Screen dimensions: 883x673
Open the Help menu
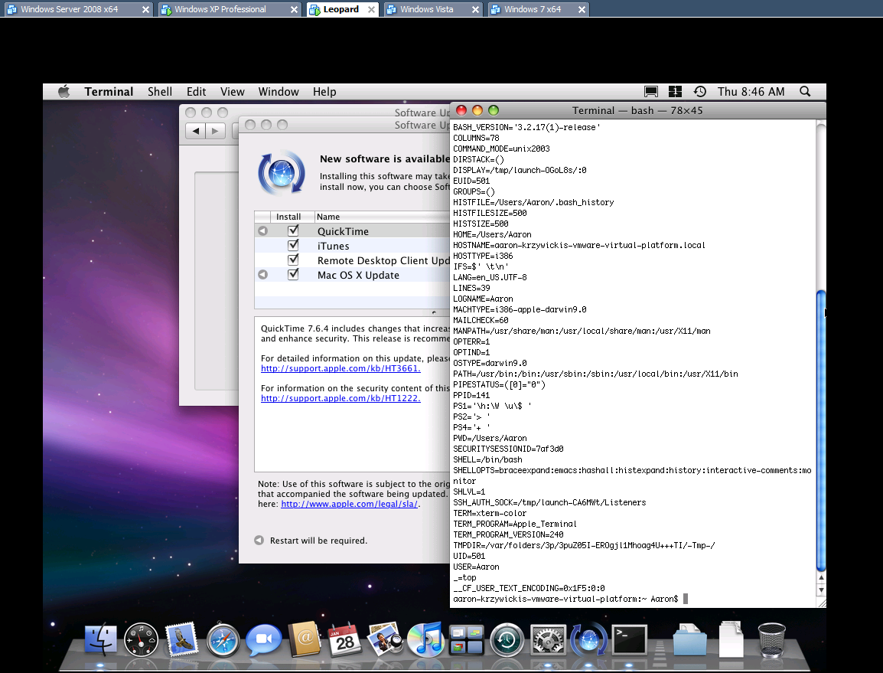pos(324,91)
